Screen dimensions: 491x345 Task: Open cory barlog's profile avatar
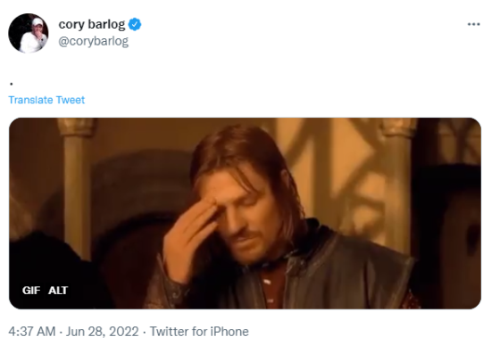click(x=29, y=33)
